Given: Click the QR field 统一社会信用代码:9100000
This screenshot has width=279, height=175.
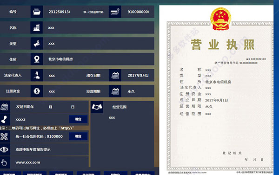Looking at the screenshot, I should click(40, 136).
